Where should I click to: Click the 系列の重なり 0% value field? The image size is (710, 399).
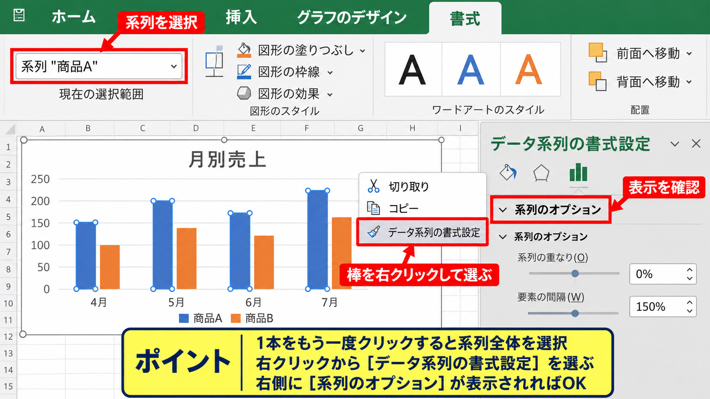click(657, 274)
